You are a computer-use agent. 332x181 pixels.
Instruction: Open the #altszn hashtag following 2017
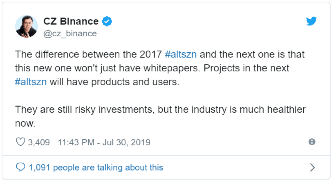point(181,54)
